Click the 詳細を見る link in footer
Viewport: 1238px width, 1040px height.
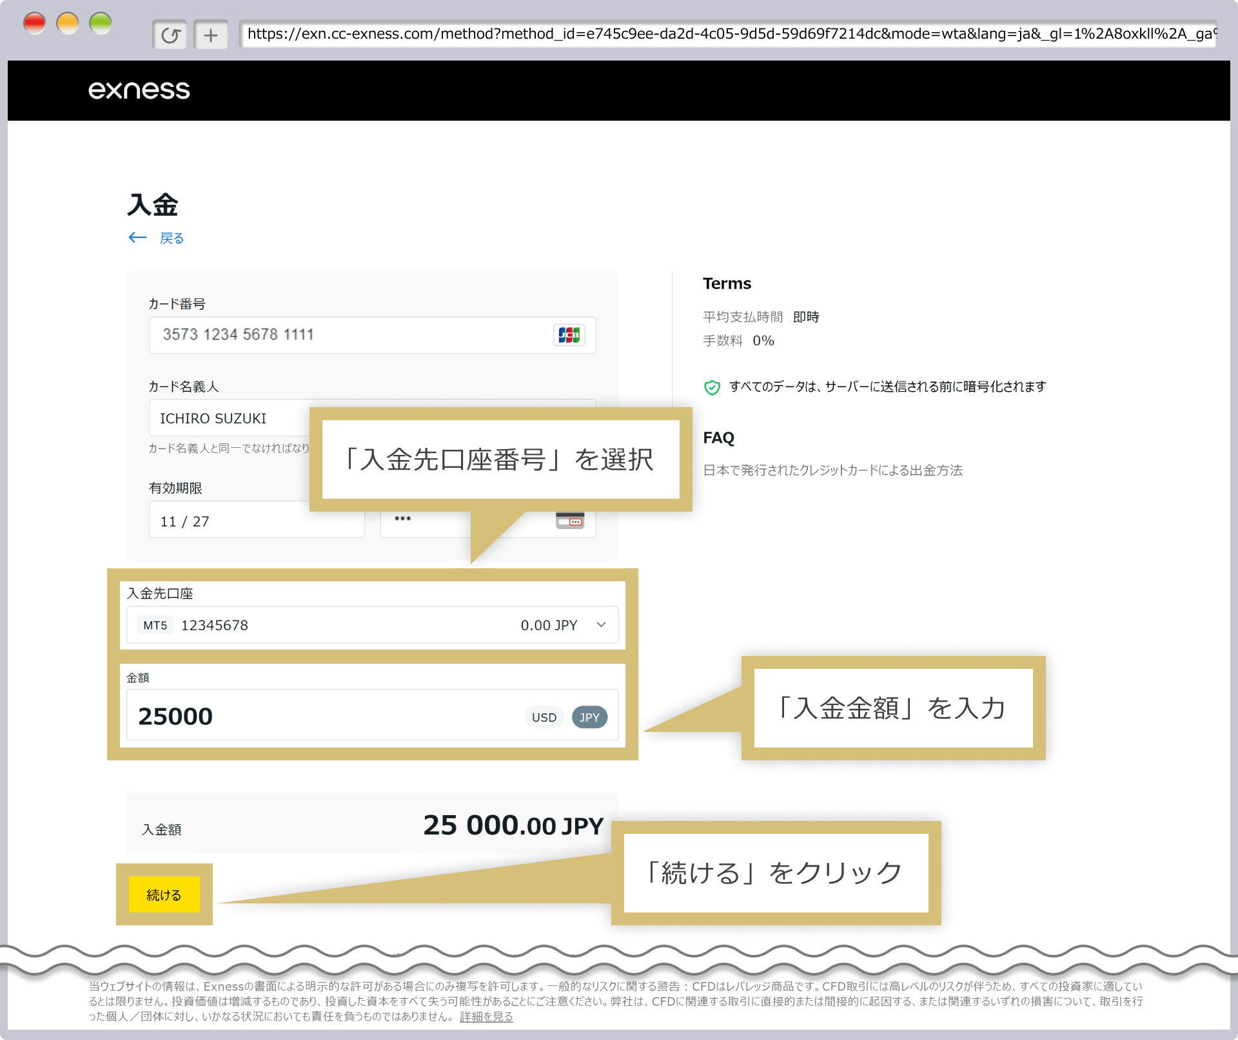(486, 1016)
